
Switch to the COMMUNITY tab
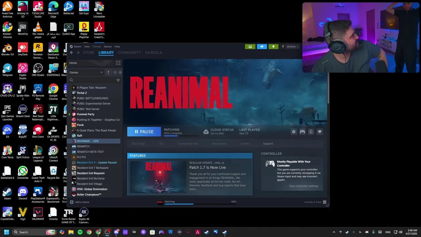(129, 53)
